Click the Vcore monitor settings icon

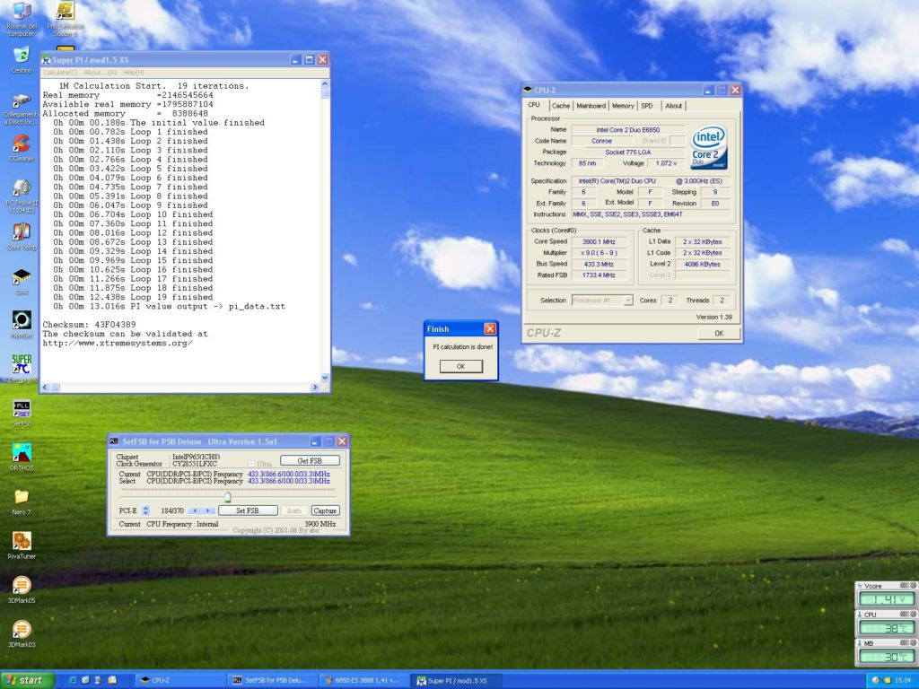(x=905, y=585)
